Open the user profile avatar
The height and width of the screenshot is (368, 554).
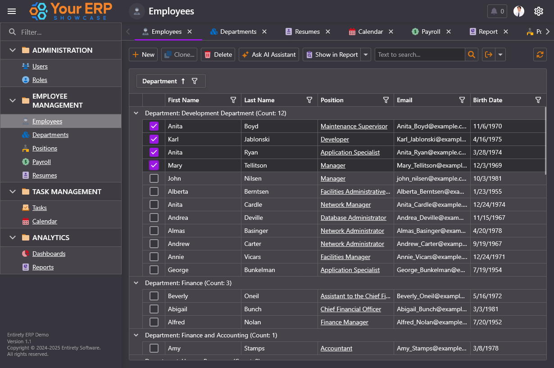519,11
